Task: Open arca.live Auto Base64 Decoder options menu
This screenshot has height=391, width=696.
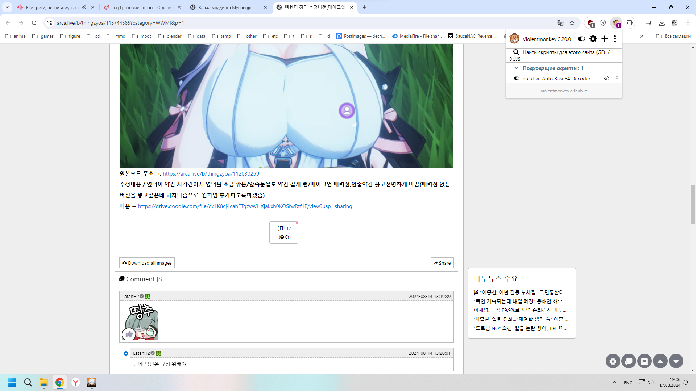Action: pos(617,78)
